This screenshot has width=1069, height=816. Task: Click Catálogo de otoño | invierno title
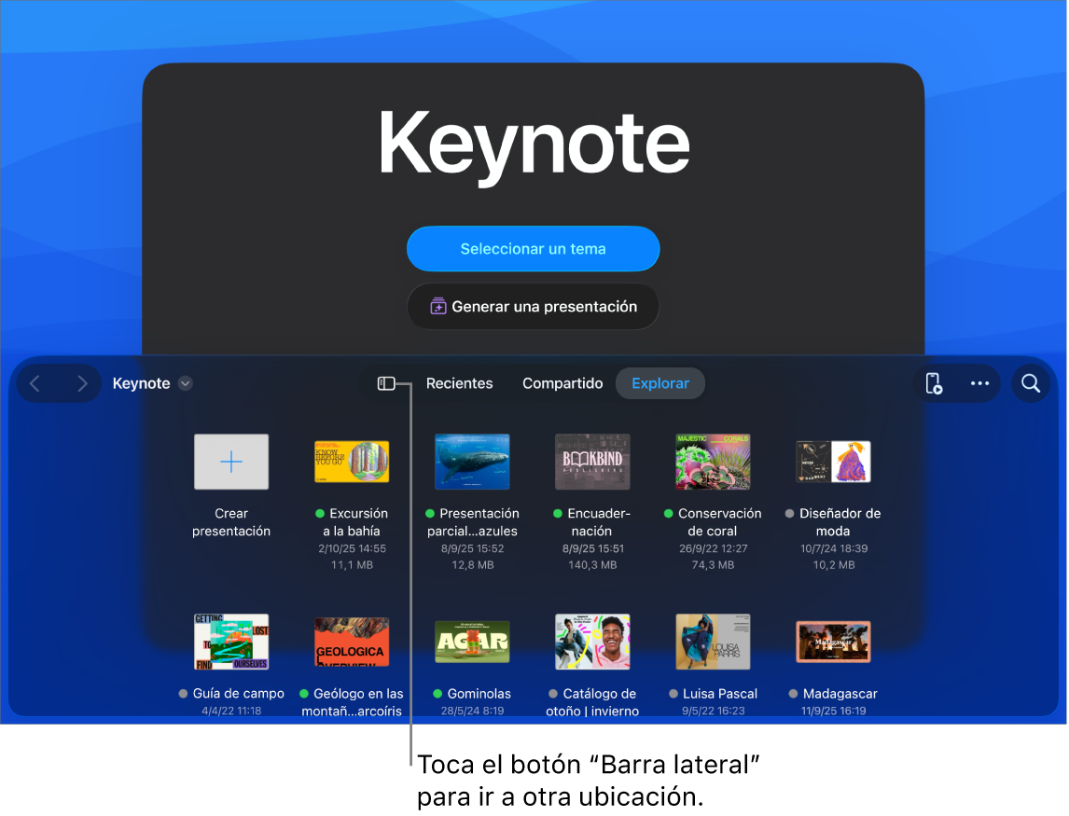(x=592, y=702)
